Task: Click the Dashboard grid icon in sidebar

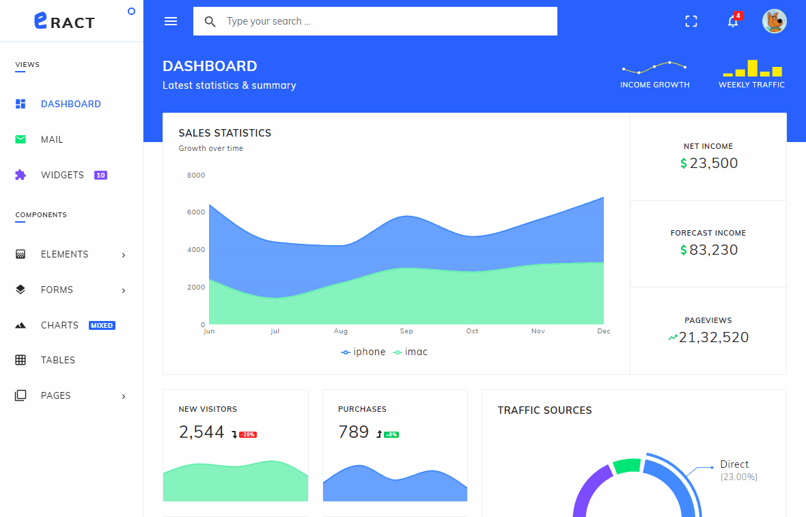Action: pos(20,103)
